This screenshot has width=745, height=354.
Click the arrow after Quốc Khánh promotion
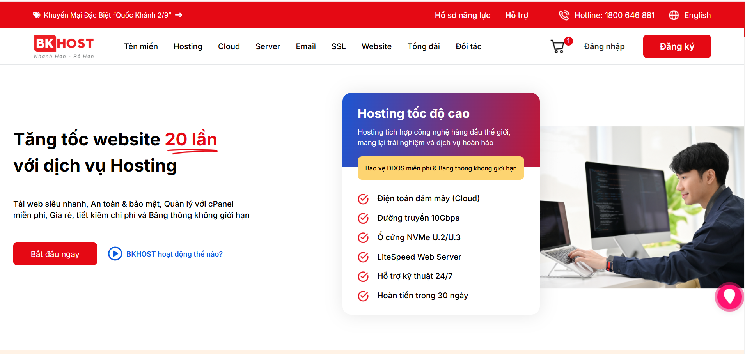(x=179, y=15)
